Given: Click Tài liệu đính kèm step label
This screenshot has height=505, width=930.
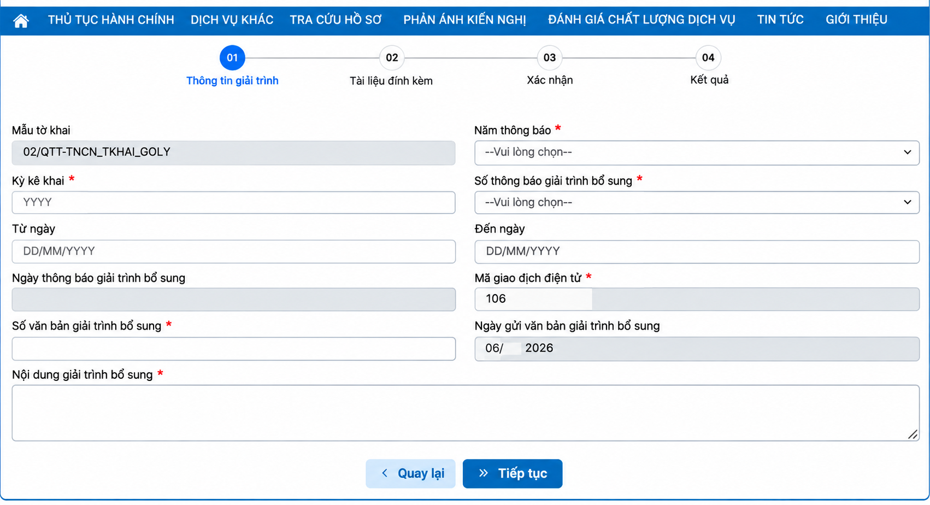Looking at the screenshot, I should [x=391, y=80].
